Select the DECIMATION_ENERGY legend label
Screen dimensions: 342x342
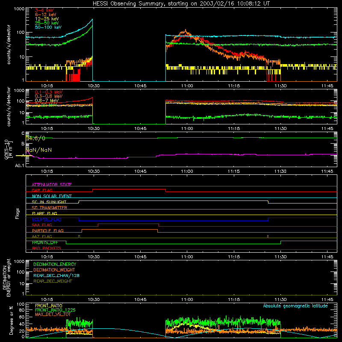[x=55, y=264]
